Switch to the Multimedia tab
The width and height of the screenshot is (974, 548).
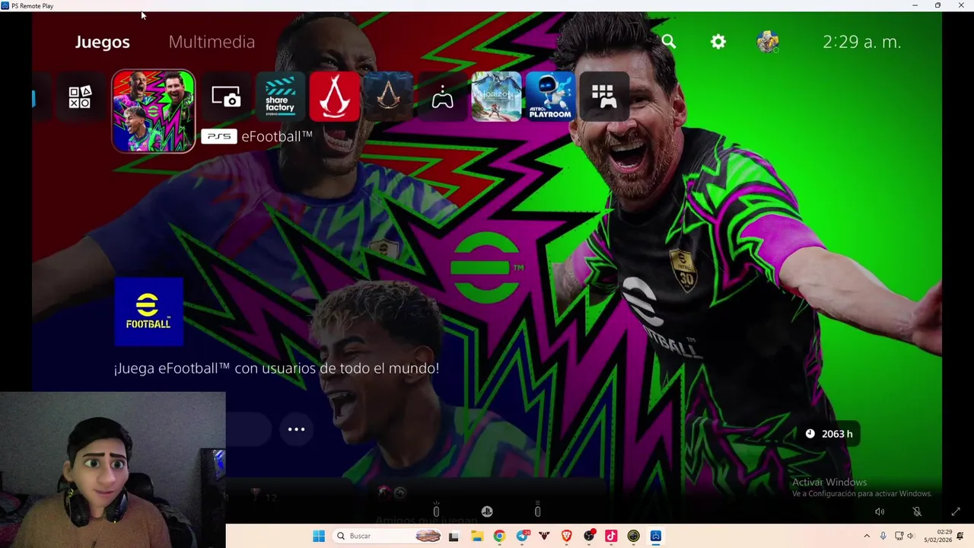(x=212, y=42)
